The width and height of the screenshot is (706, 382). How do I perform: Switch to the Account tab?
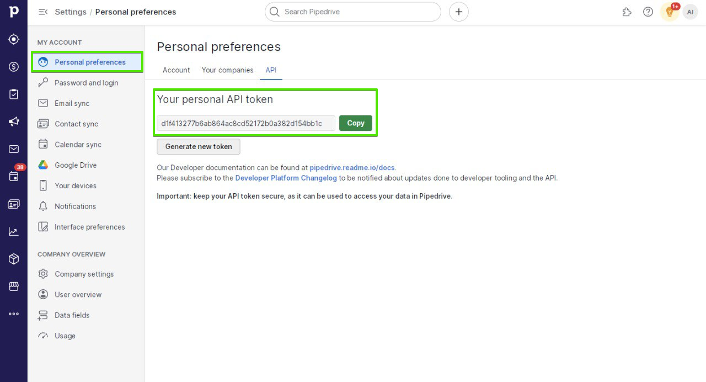(x=176, y=70)
